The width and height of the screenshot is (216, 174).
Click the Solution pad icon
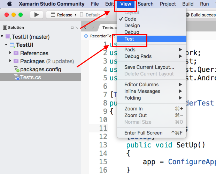click(x=5, y=28)
